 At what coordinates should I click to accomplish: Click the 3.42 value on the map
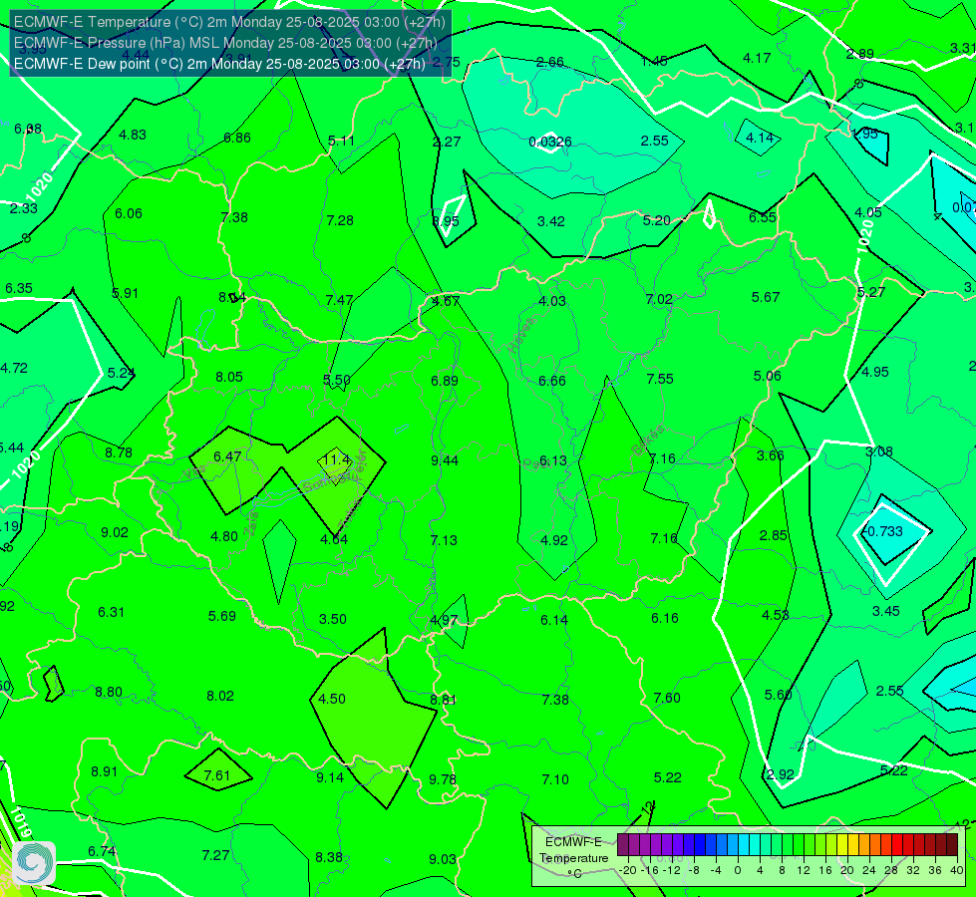tap(551, 221)
